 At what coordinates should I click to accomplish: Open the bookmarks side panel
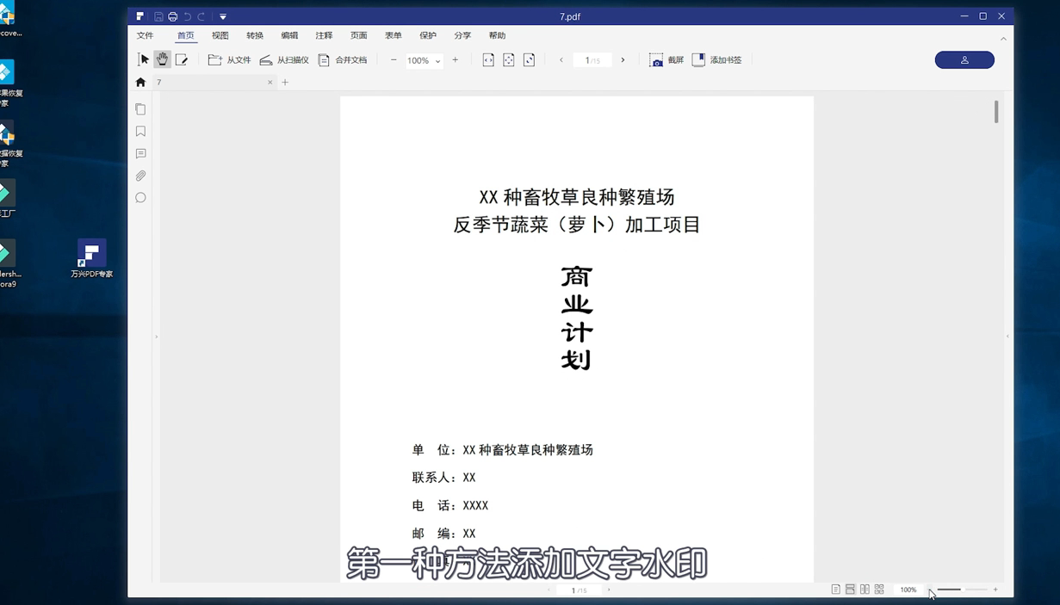(140, 132)
